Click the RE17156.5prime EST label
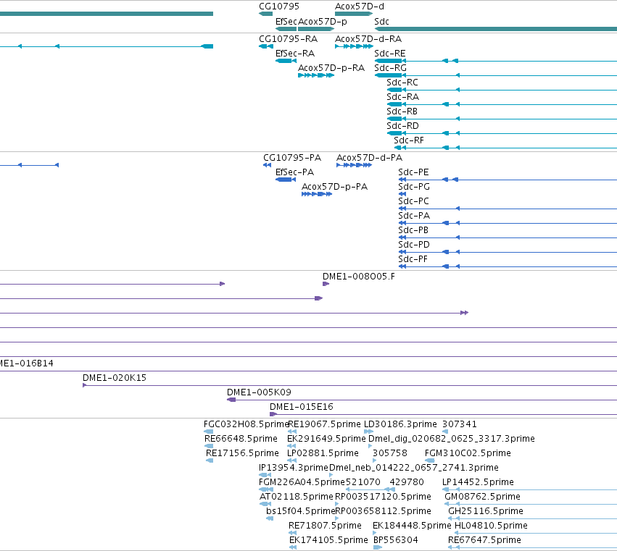Viewport: 617px width, 551px height. pyautogui.click(x=242, y=453)
